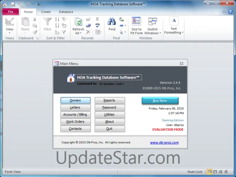Open the Customize Quick Access Toolbar dropdown
The image size is (236, 177).
pos(38,5)
